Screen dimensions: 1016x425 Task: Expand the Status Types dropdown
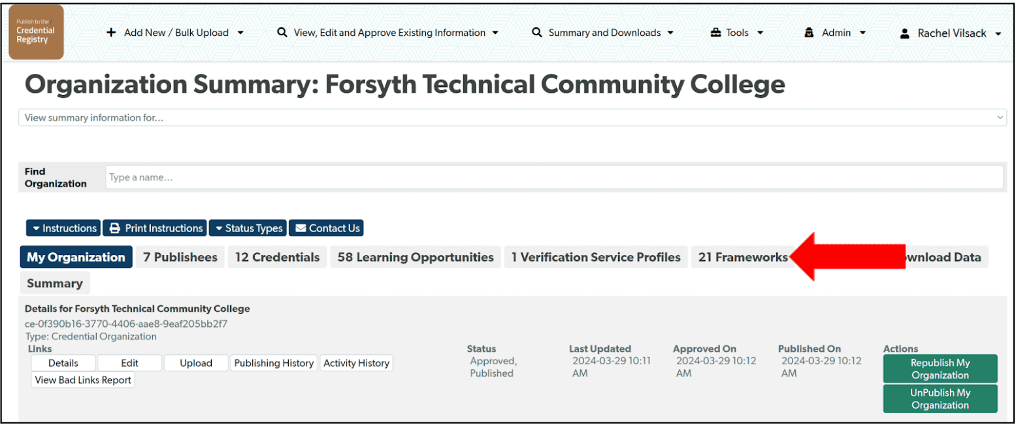248,228
